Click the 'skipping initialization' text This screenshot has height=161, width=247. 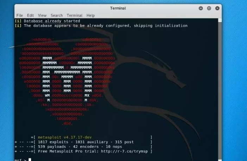[x=161, y=26]
